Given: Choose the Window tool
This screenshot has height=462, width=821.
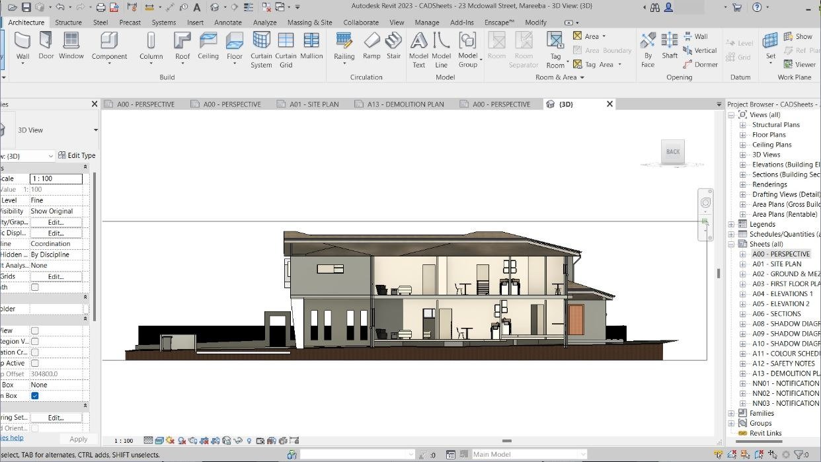Looking at the screenshot, I should pos(71,46).
